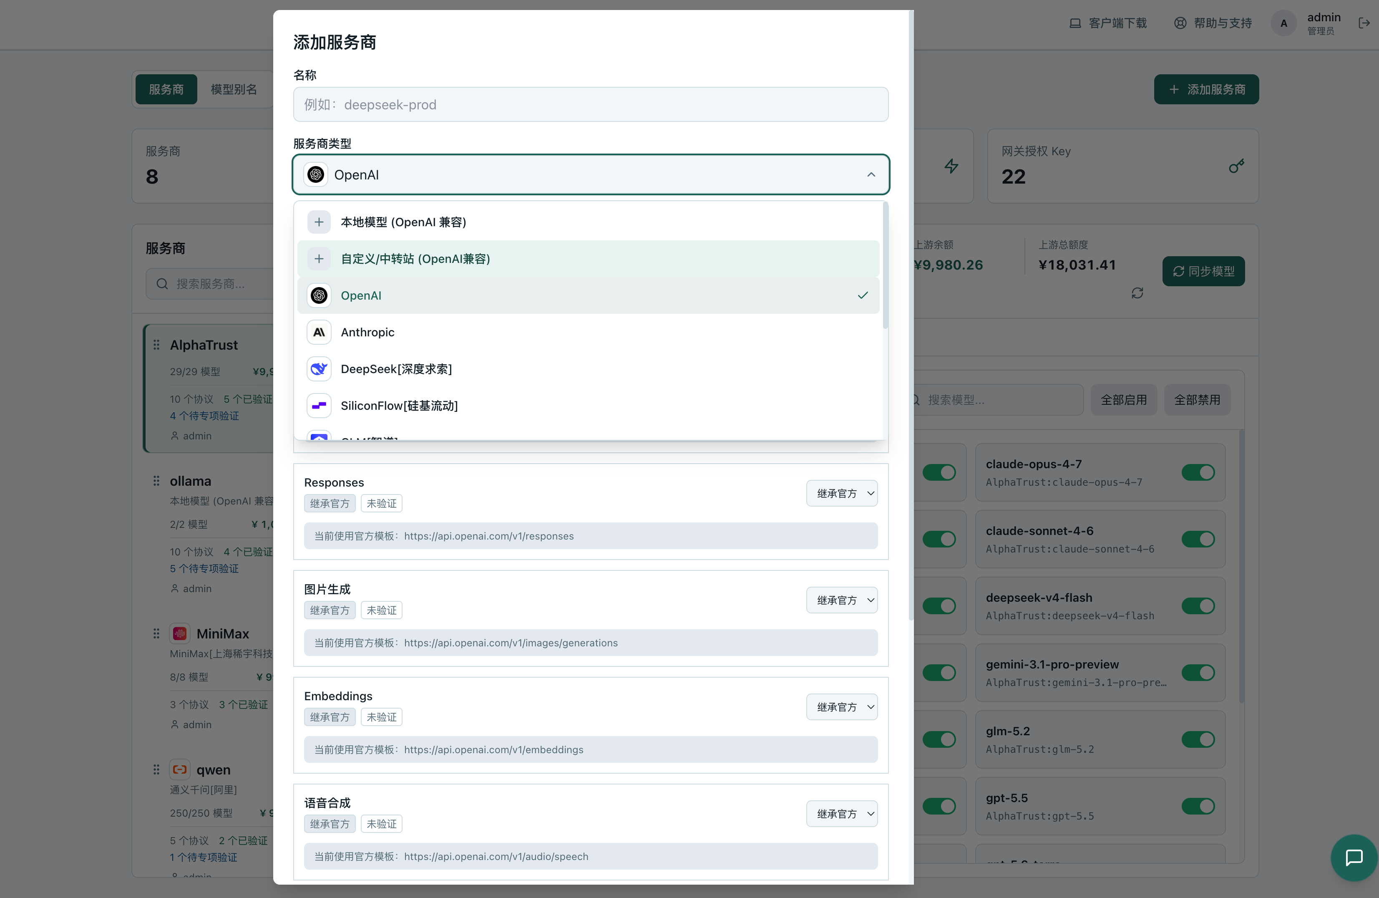Open the Responses 继承官方 dropdown
Image resolution: width=1379 pixels, height=898 pixels.
[842, 493]
